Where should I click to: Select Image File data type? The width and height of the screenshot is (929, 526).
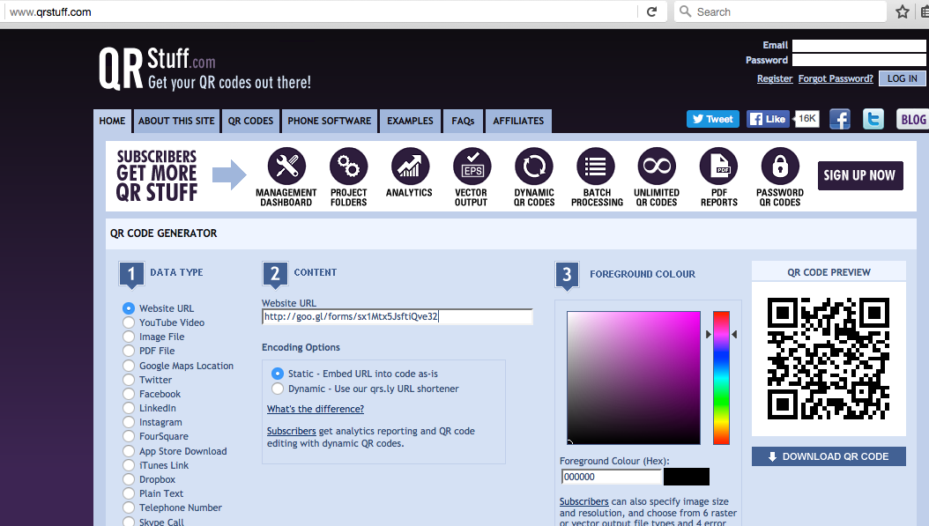click(129, 337)
